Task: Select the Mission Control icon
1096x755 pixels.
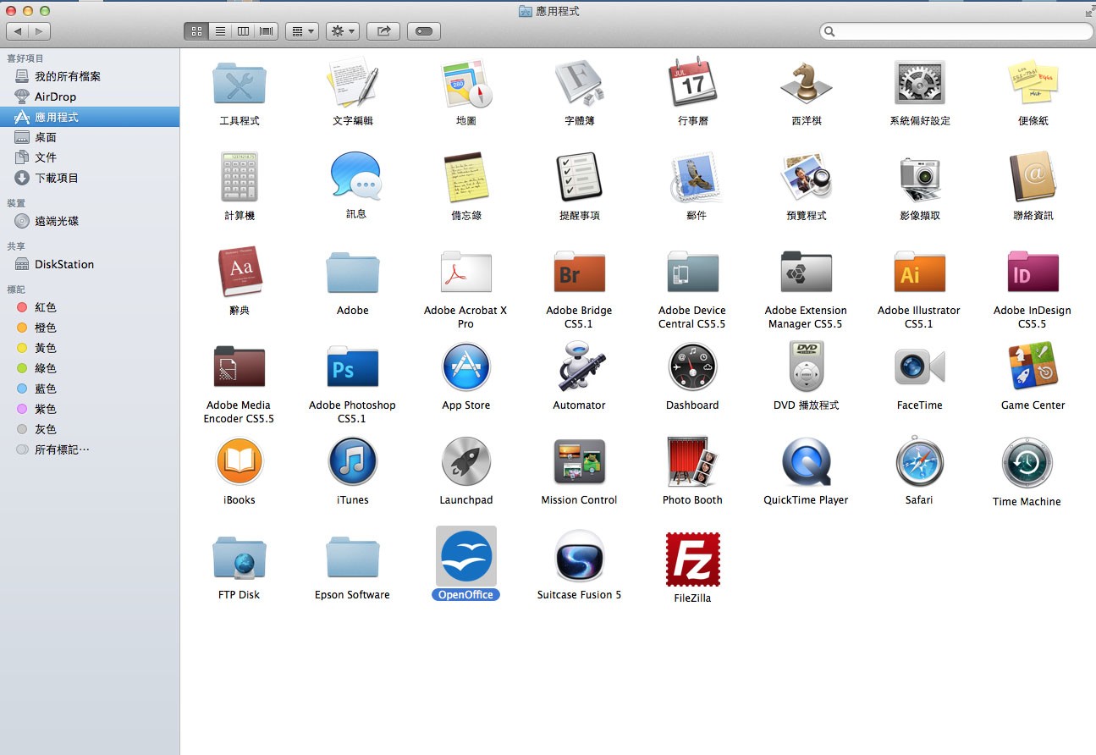Action: coord(580,462)
